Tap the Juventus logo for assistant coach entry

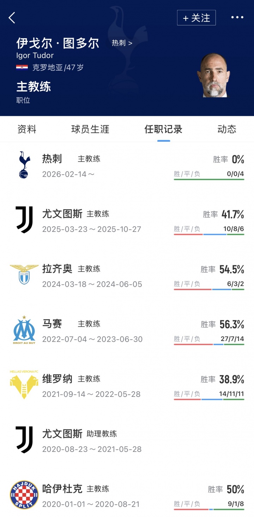[x=24, y=440]
